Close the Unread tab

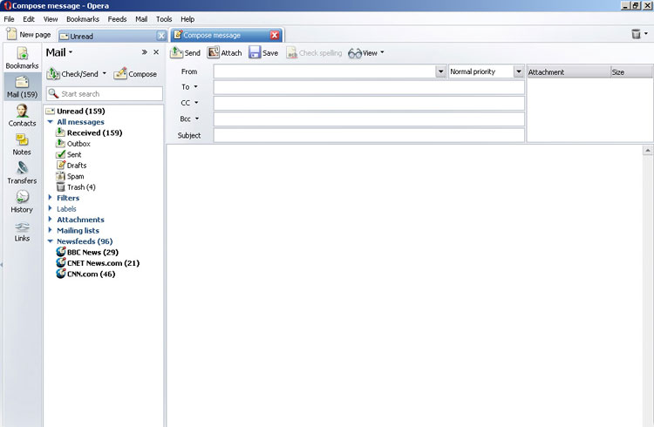point(161,36)
